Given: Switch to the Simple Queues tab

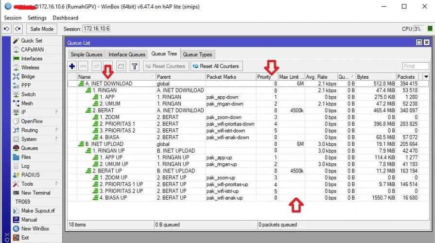Looking at the screenshot, I should point(86,54).
